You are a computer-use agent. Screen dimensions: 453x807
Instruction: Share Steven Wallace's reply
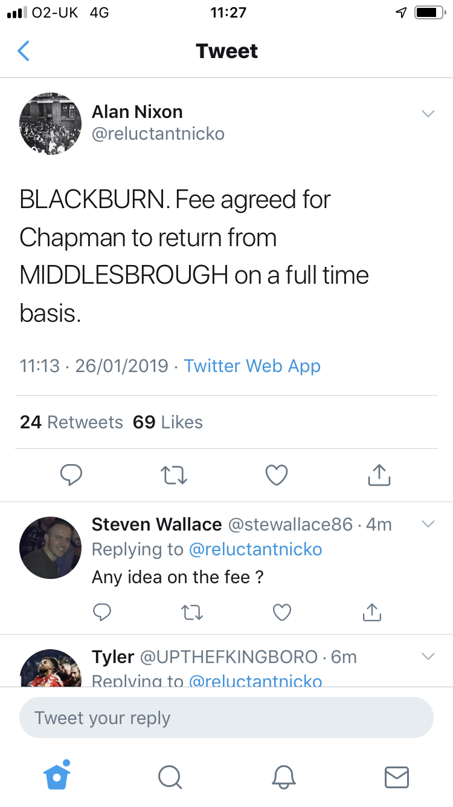click(x=371, y=612)
